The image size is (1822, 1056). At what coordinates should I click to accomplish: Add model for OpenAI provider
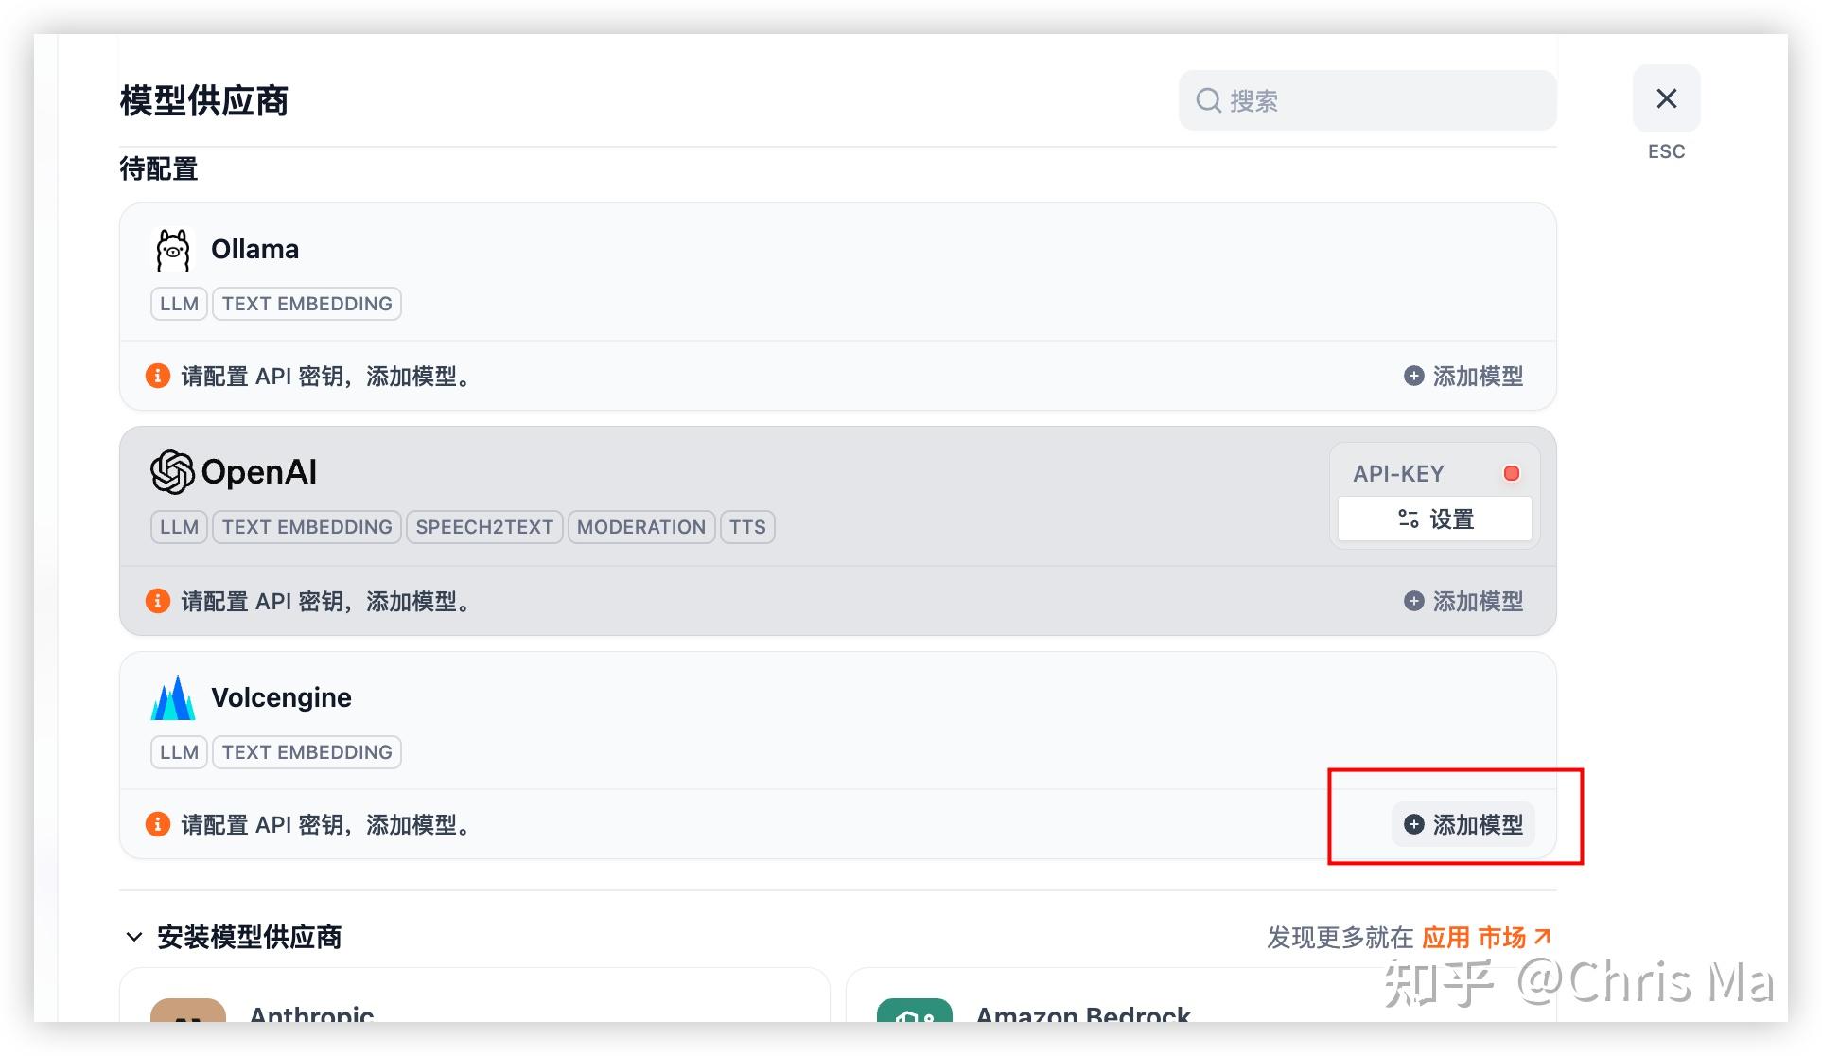[1463, 601]
